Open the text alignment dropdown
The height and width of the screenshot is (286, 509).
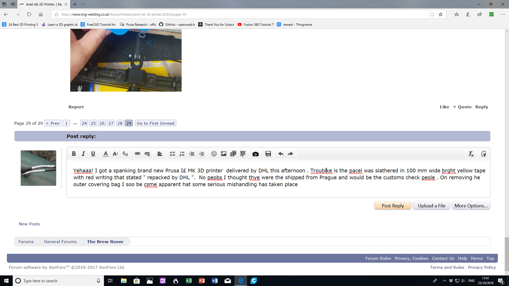[160, 154]
